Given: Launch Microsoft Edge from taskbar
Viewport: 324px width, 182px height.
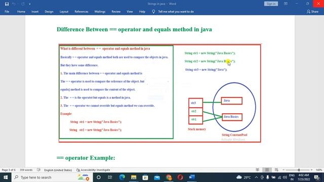Looking at the screenshot, I should point(122,177).
